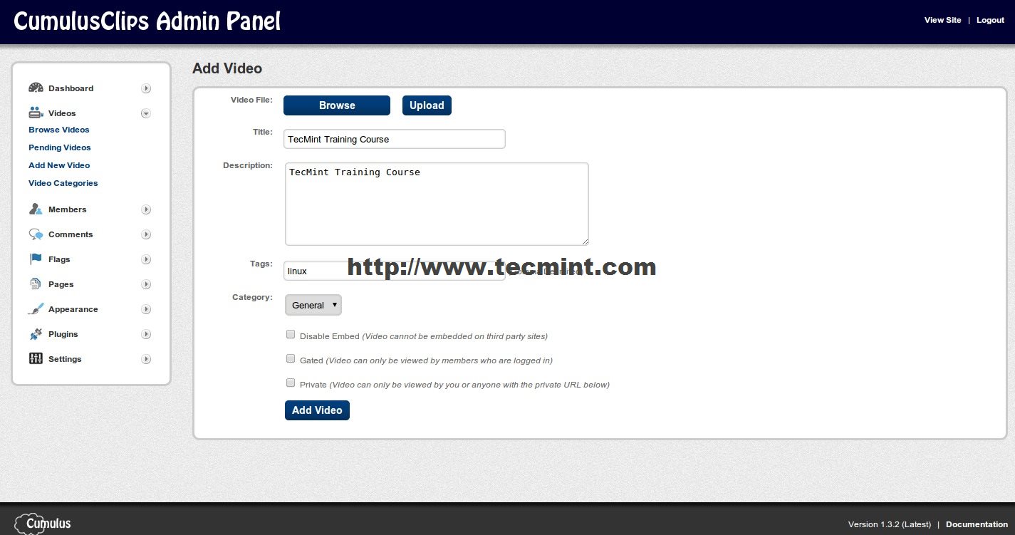1015x535 pixels.
Task: Click the Upload button
Action: [x=427, y=105]
